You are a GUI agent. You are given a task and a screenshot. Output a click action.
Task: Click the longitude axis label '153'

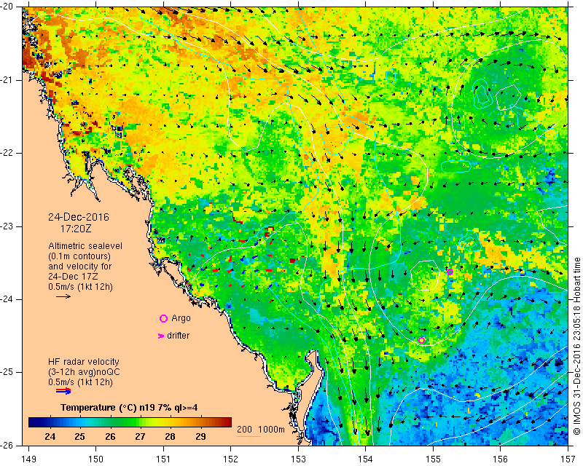pyautogui.click(x=299, y=459)
